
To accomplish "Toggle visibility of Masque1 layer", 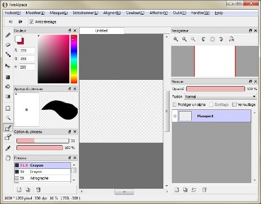I will pyautogui.click(x=175, y=116).
